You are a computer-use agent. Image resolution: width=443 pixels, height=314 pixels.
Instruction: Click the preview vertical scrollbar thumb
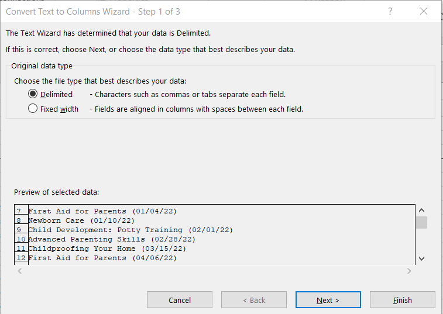point(421,223)
